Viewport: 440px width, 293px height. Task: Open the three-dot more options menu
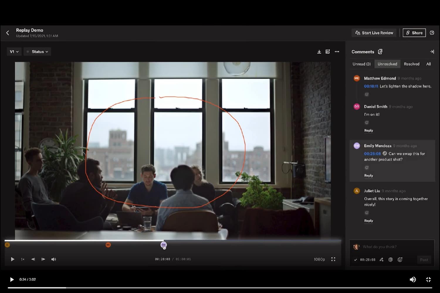337,52
